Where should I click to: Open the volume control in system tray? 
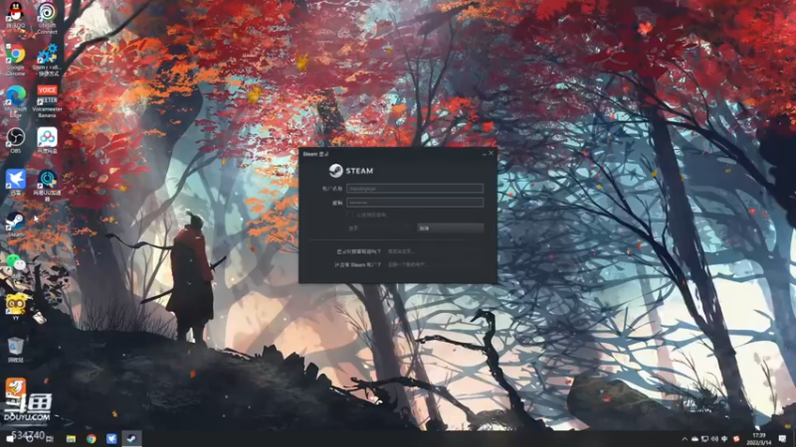tap(714, 438)
